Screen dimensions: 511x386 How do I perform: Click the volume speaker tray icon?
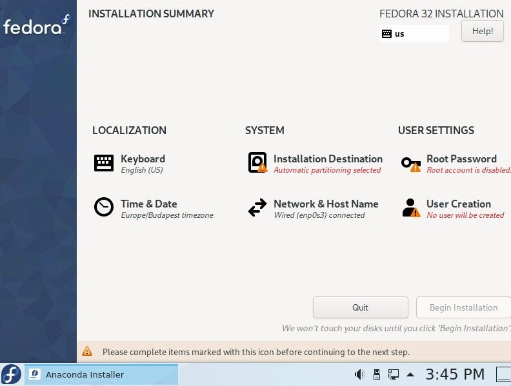point(359,374)
